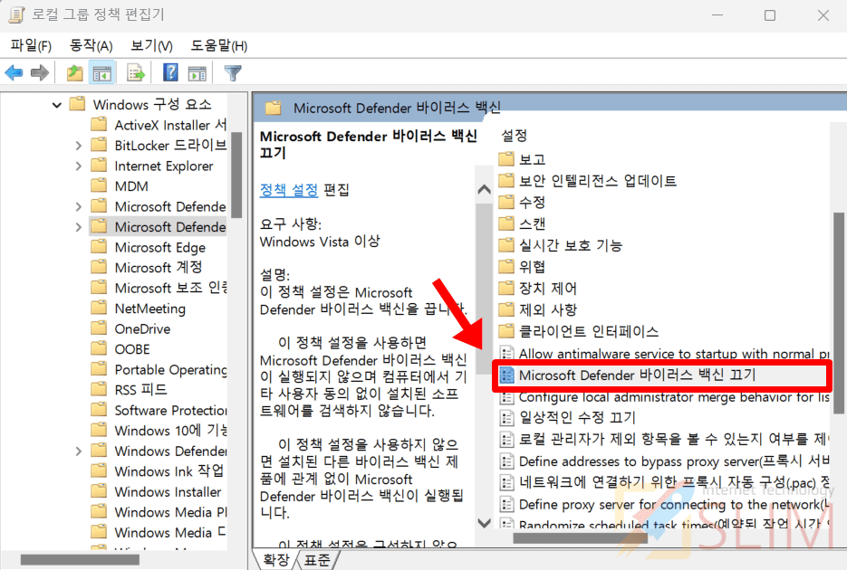
Task: Toggle the action pane toolbar icon
Action: (197, 72)
